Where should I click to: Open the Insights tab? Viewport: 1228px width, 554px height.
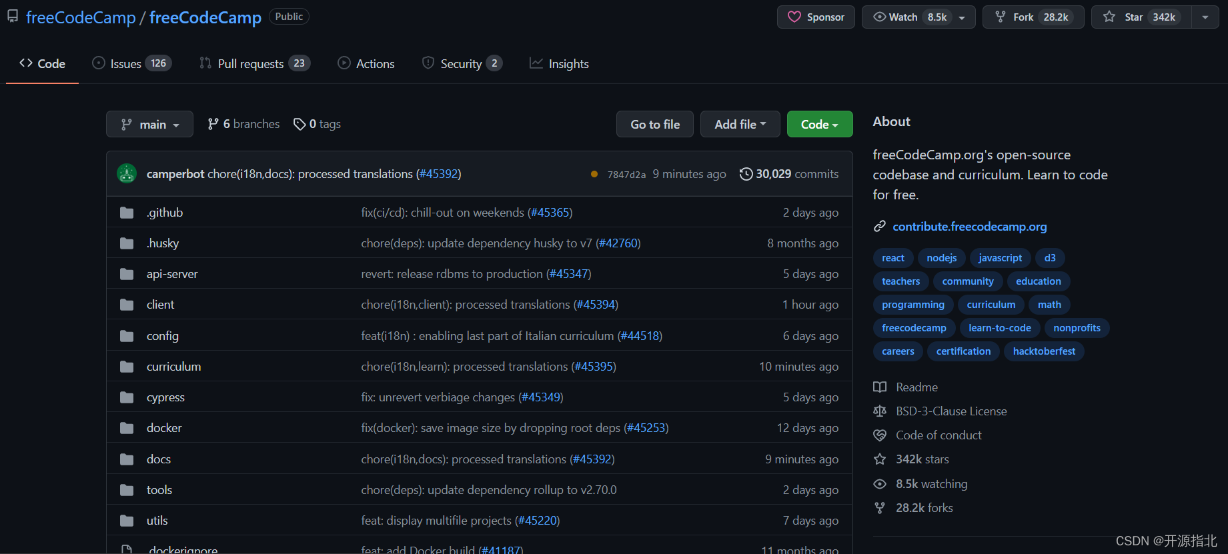click(x=559, y=63)
